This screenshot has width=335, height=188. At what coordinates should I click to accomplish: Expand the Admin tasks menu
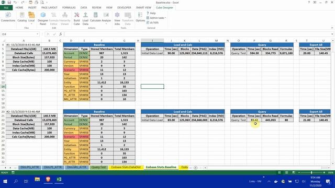[x=156, y=18]
